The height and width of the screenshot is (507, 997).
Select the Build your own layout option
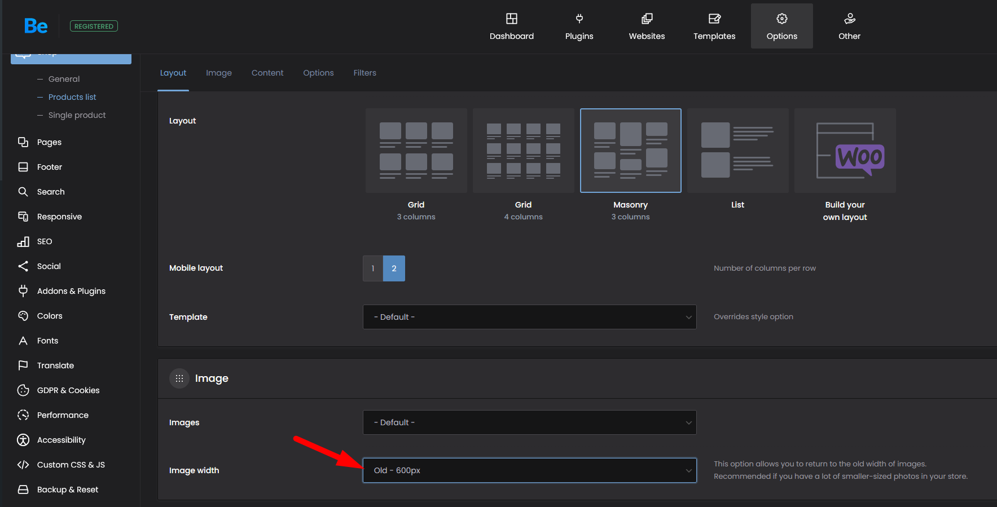coord(845,151)
